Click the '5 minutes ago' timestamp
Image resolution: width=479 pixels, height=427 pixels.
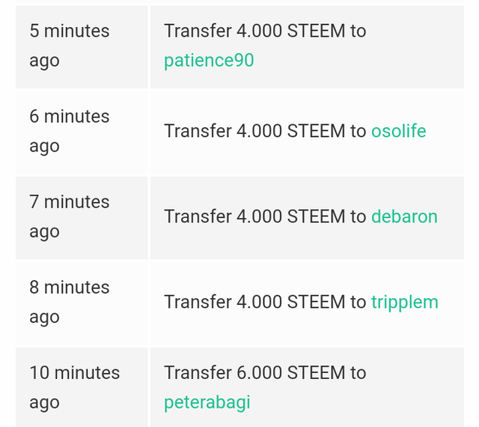coord(70,46)
